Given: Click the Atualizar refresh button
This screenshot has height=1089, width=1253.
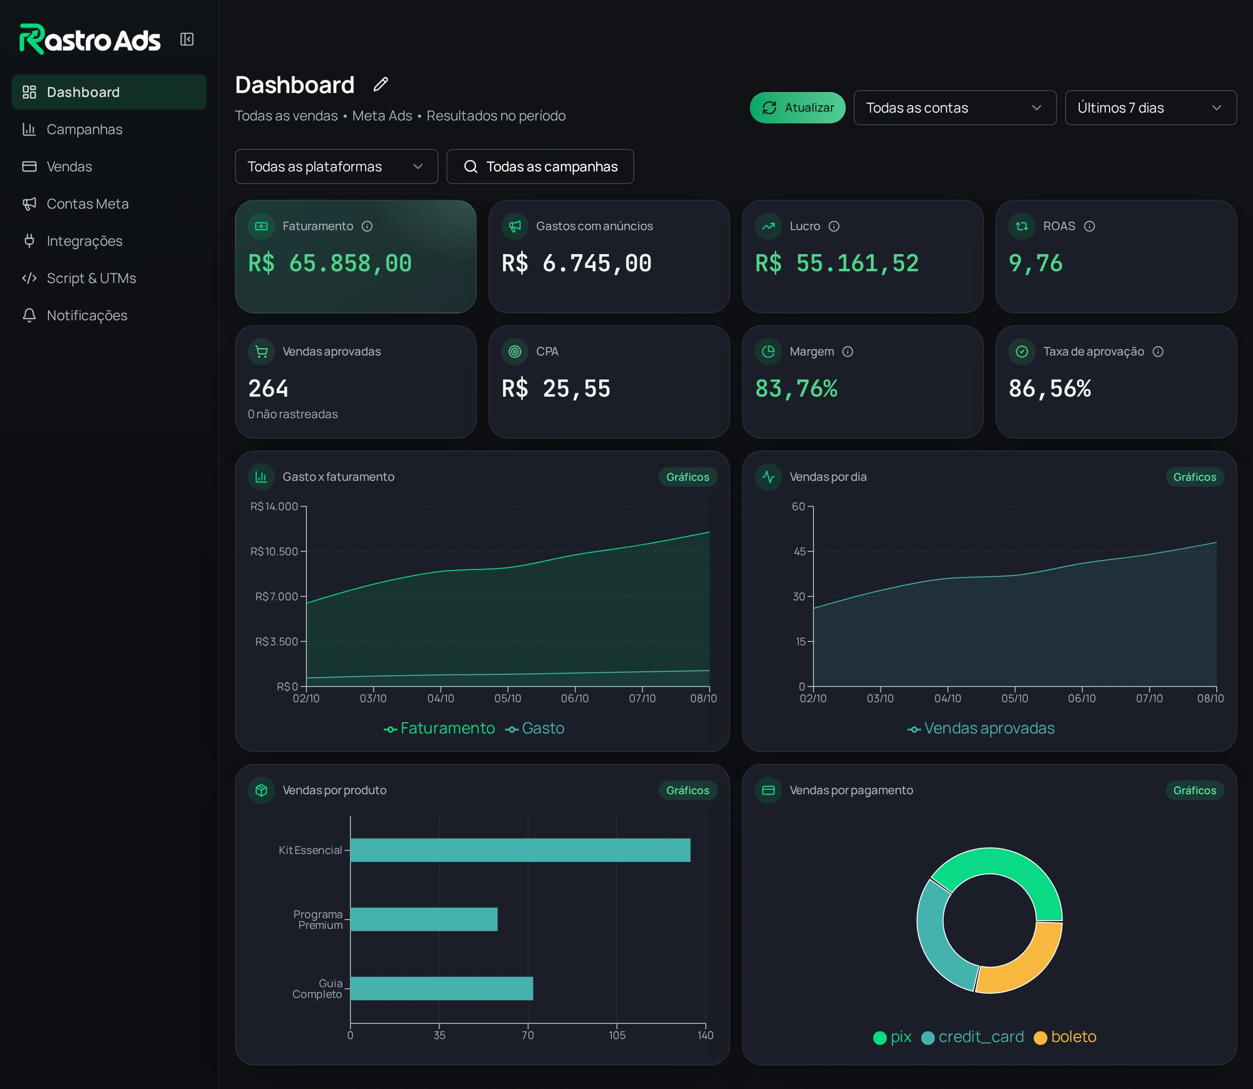Looking at the screenshot, I should tap(797, 108).
